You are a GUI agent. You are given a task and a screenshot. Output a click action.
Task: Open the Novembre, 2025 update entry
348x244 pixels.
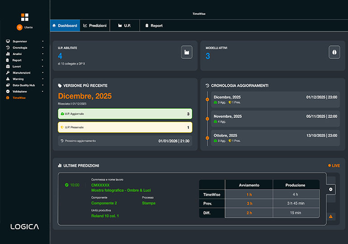pos(275,119)
